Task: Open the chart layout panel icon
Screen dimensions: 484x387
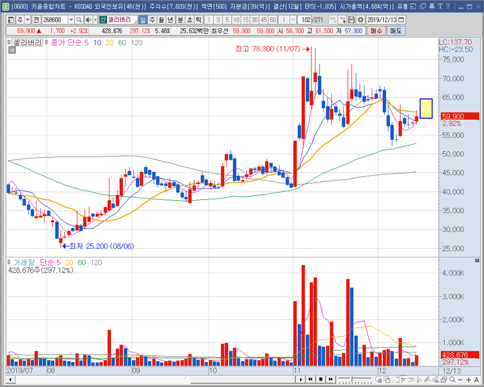Action: [11, 20]
